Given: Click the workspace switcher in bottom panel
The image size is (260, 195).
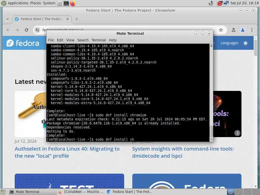Looking at the screenshot, I should [243, 192].
